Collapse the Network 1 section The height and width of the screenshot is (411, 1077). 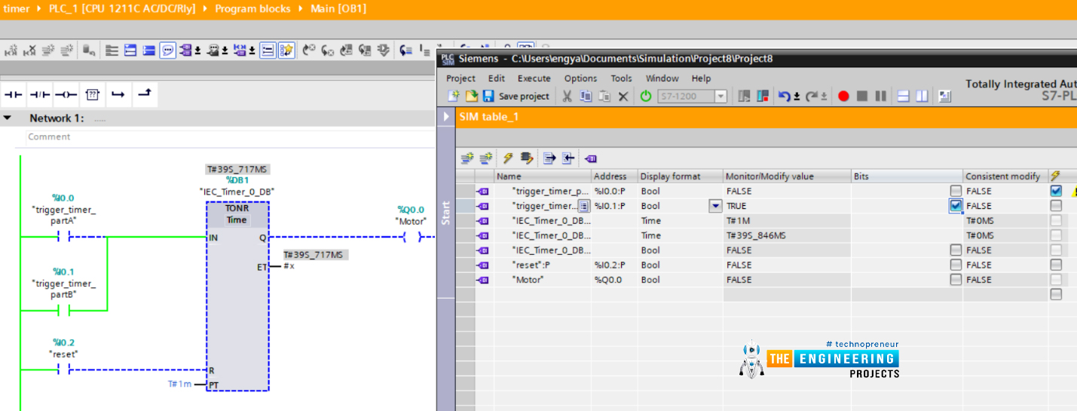[8, 118]
